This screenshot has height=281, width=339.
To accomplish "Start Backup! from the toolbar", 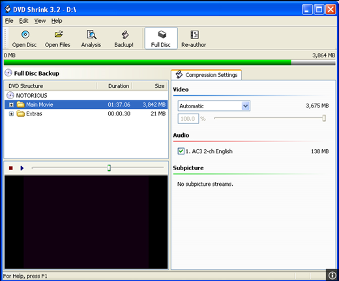I will (x=125, y=35).
